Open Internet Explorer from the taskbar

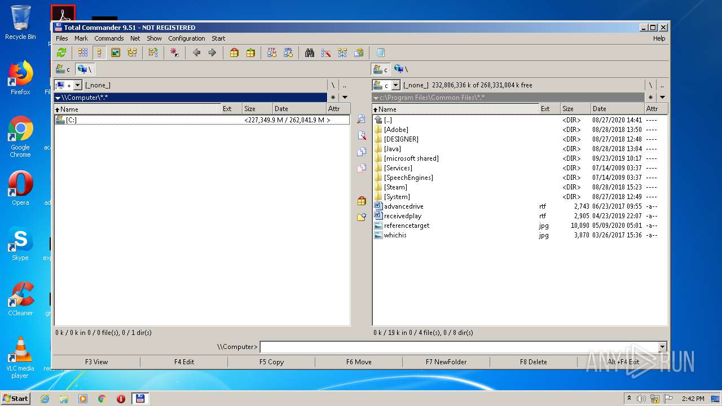pyautogui.click(x=45, y=399)
